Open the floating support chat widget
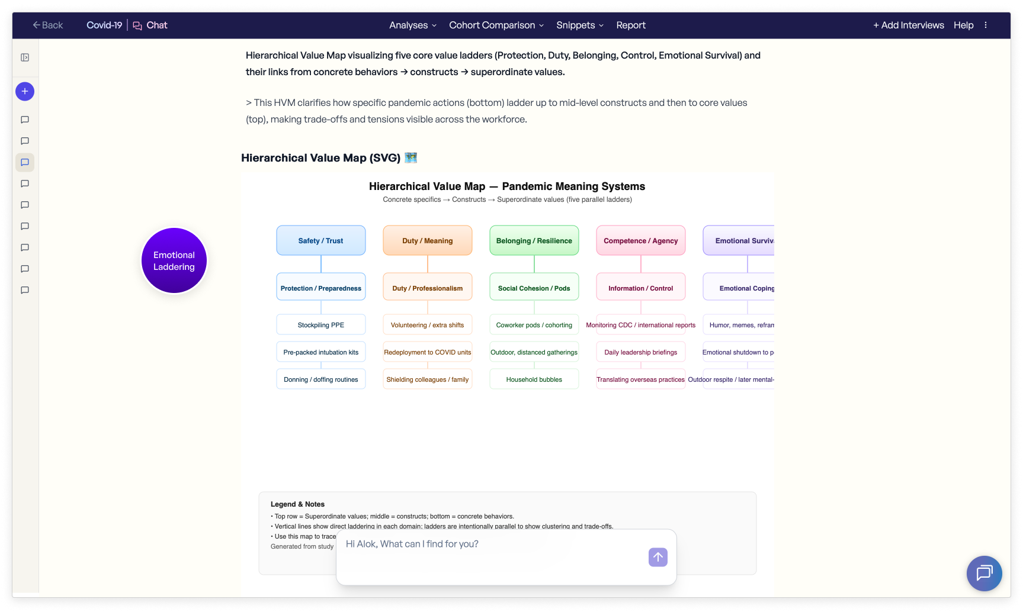 coord(984,573)
